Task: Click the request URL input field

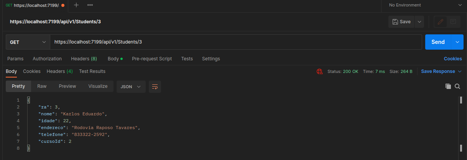Action: point(236,42)
